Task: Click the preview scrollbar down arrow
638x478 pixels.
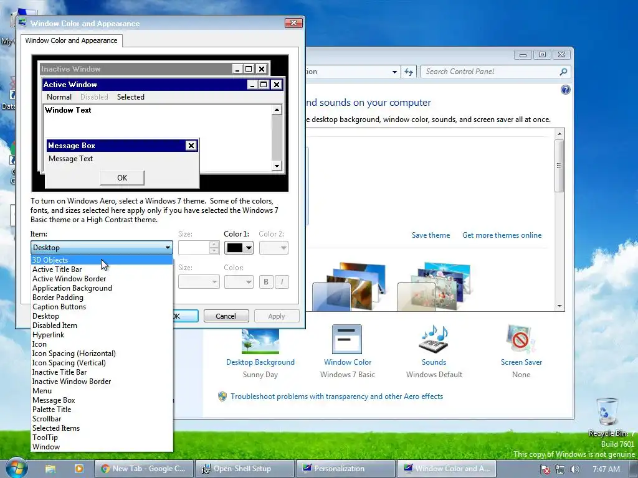Action: click(277, 166)
